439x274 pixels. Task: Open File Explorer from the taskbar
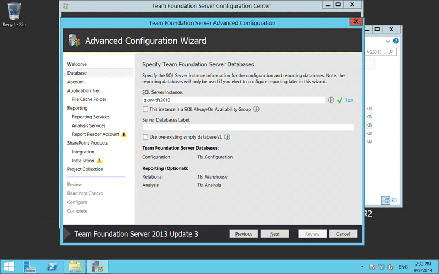(x=75, y=267)
